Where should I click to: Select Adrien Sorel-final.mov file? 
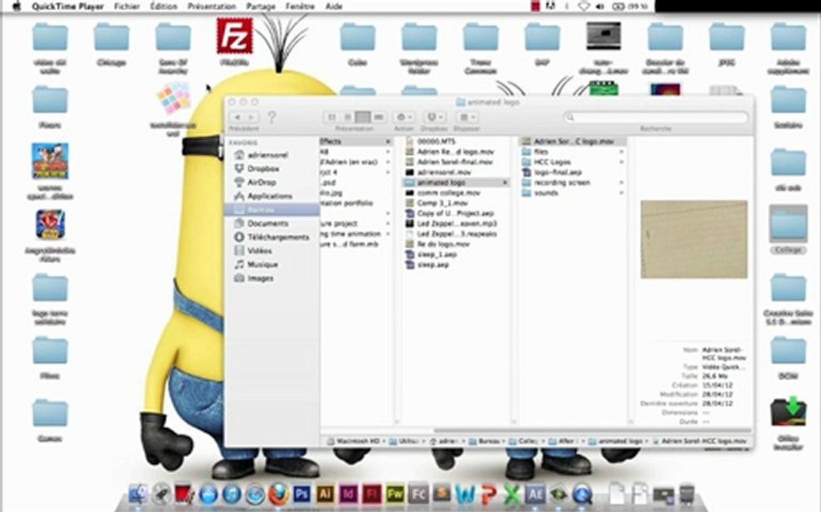click(455, 162)
